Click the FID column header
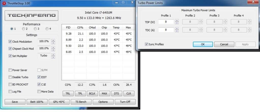This screenshot has width=260, height=112. (x=68, y=28)
